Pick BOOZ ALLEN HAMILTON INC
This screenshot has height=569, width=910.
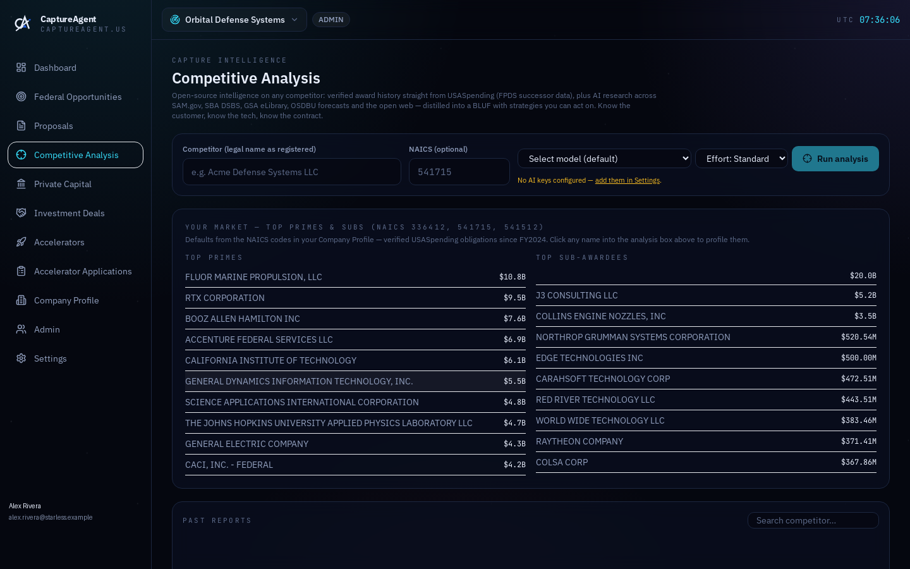click(x=355, y=319)
